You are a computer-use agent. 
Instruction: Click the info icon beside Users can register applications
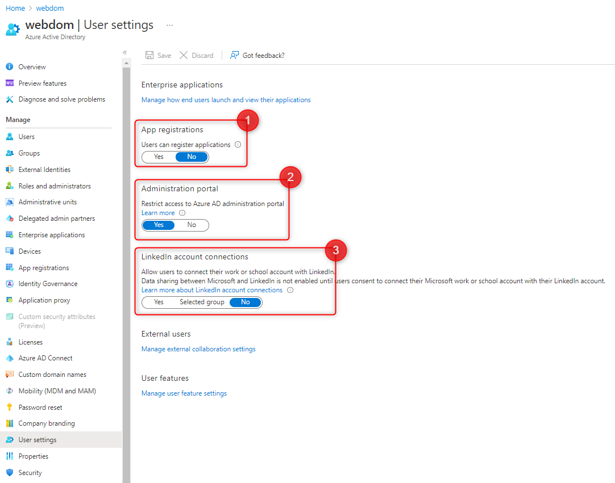[x=238, y=145]
